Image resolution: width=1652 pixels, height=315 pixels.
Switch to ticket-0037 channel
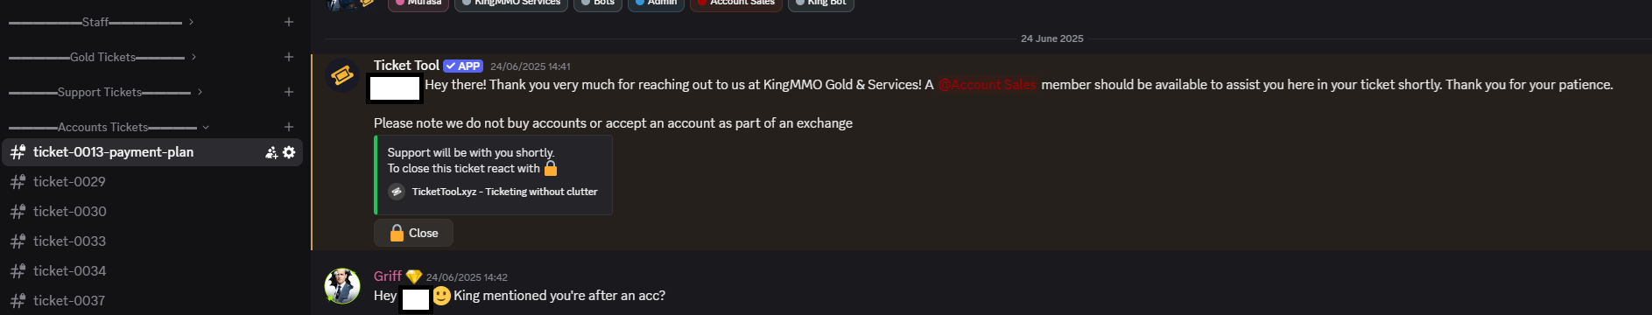point(152,301)
